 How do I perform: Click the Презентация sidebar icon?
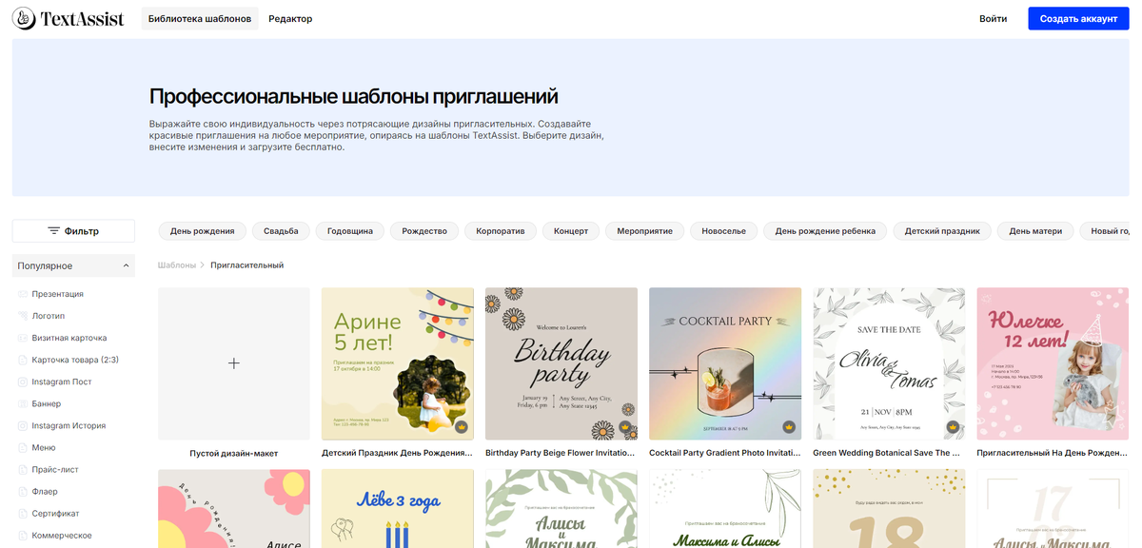tap(24, 294)
